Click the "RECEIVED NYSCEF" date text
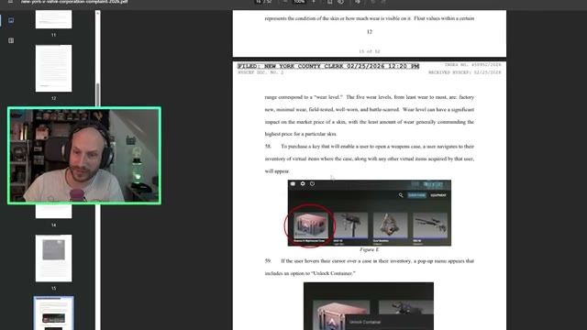587x330 pixels. pos(465,72)
